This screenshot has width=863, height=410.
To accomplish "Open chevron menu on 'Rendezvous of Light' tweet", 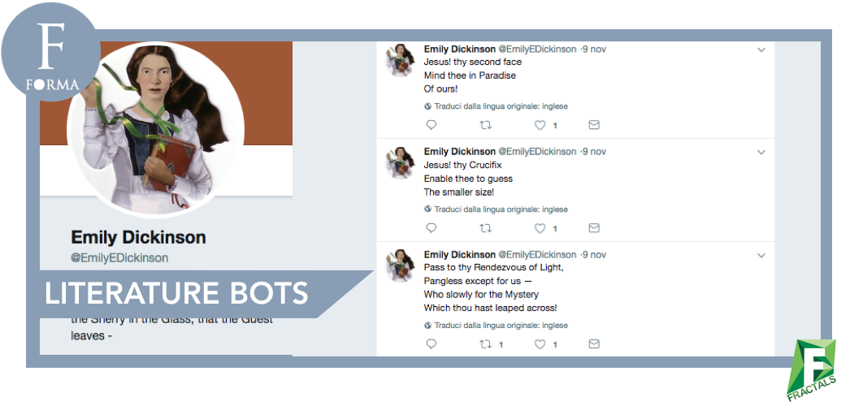I will (x=761, y=256).
